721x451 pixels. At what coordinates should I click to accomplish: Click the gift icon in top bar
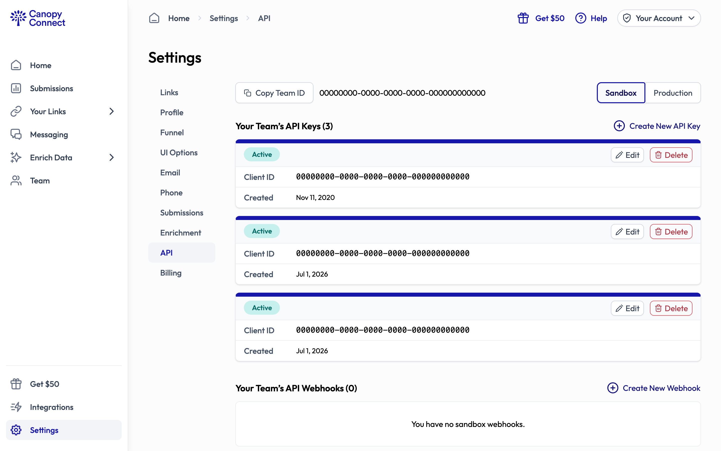point(523,18)
